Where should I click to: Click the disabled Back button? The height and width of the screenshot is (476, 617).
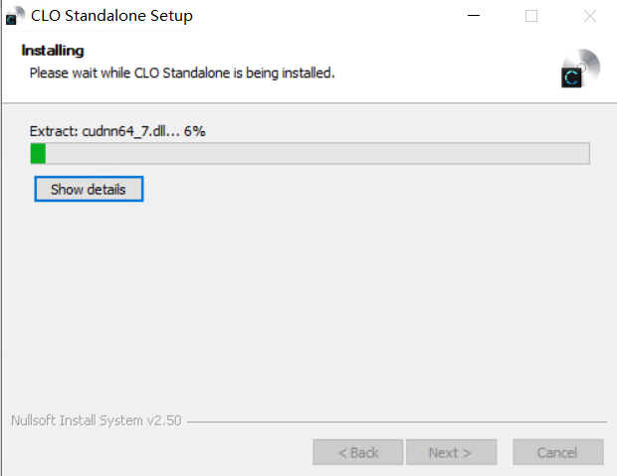[x=358, y=452]
